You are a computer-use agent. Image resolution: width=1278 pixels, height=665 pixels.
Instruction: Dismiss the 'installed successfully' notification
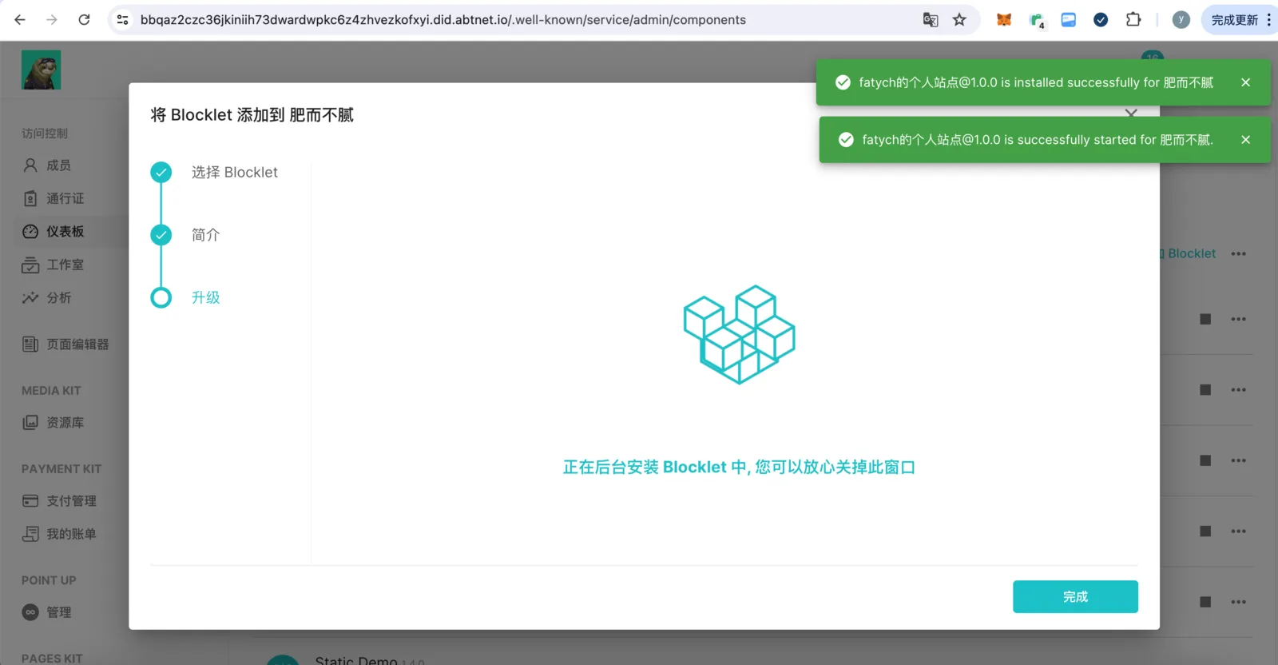click(1245, 82)
